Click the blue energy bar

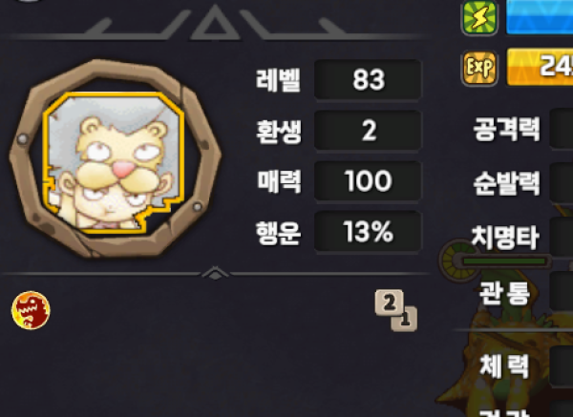coord(540,17)
